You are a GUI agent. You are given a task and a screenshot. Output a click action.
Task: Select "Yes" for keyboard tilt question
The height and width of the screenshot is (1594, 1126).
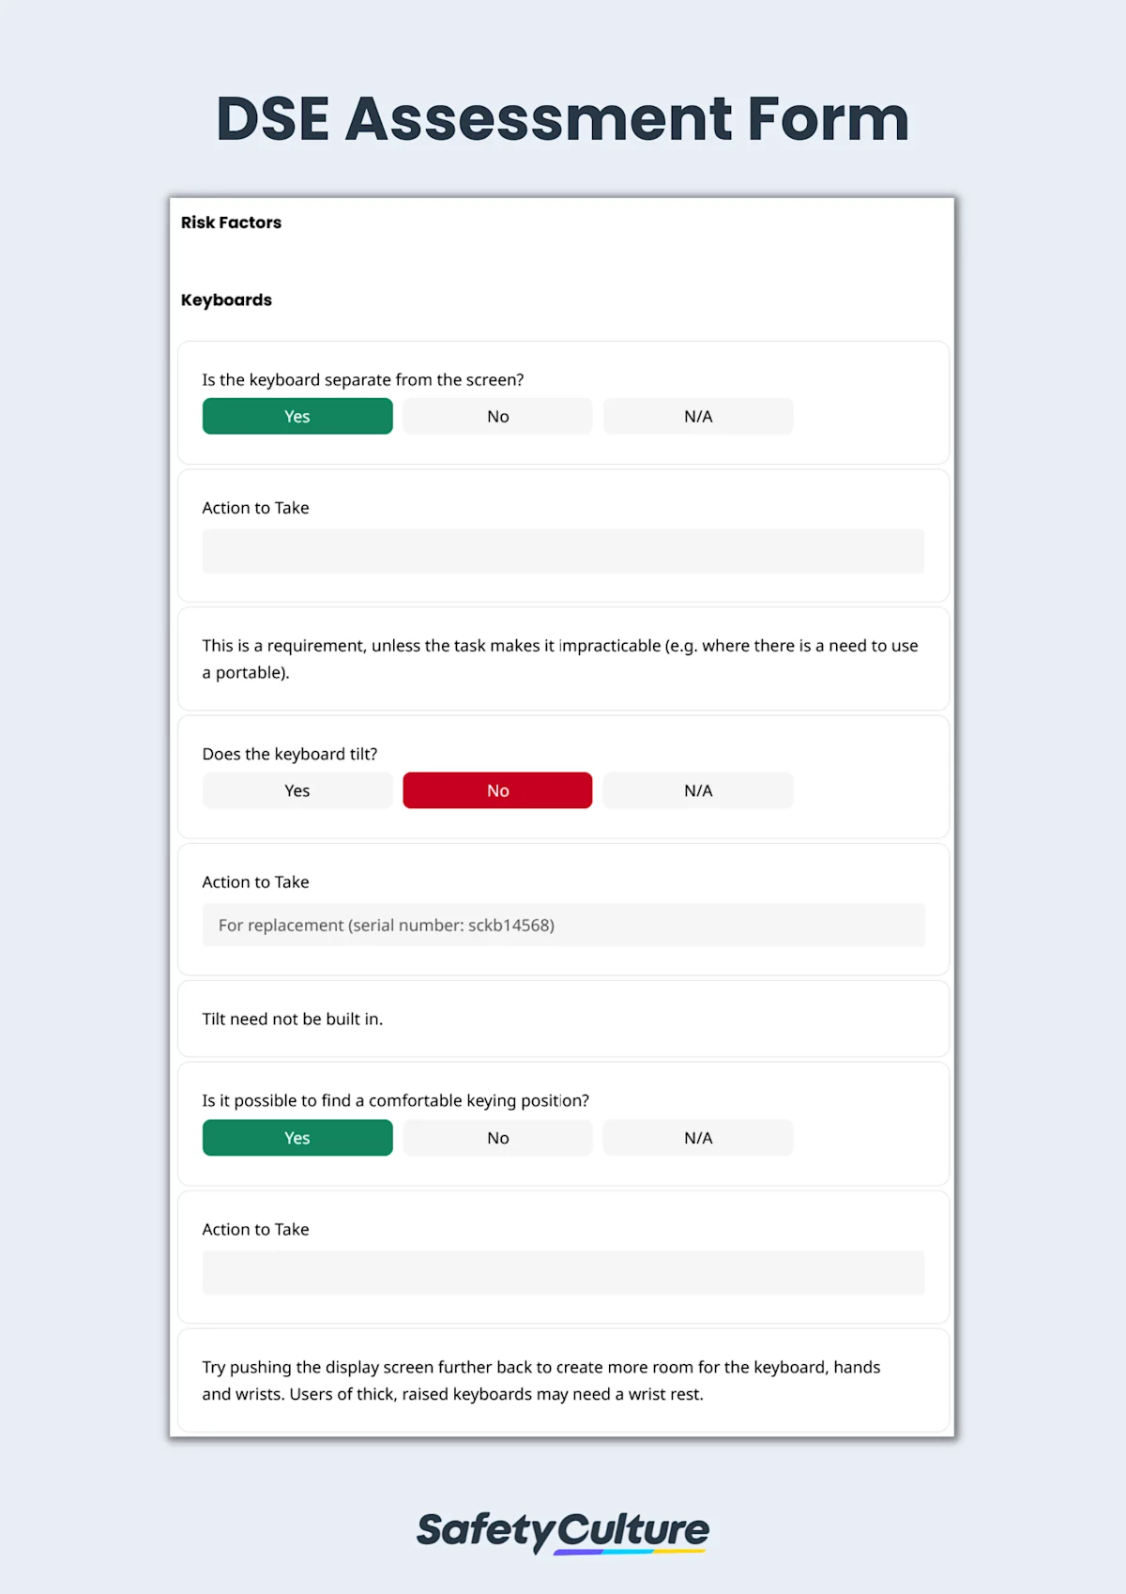pos(297,789)
